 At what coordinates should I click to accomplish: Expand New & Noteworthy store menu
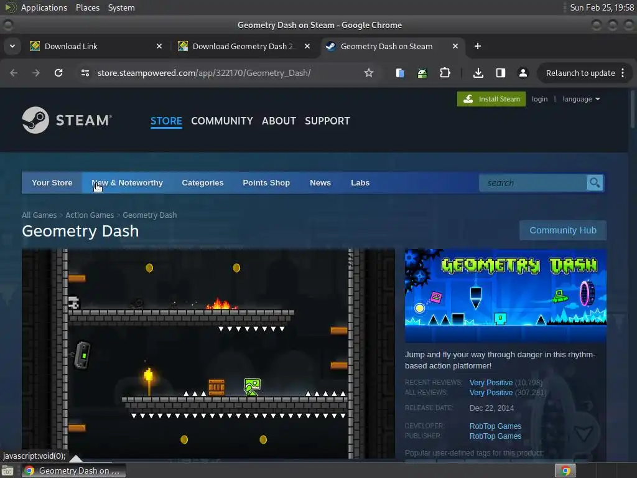(x=127, y=183)
